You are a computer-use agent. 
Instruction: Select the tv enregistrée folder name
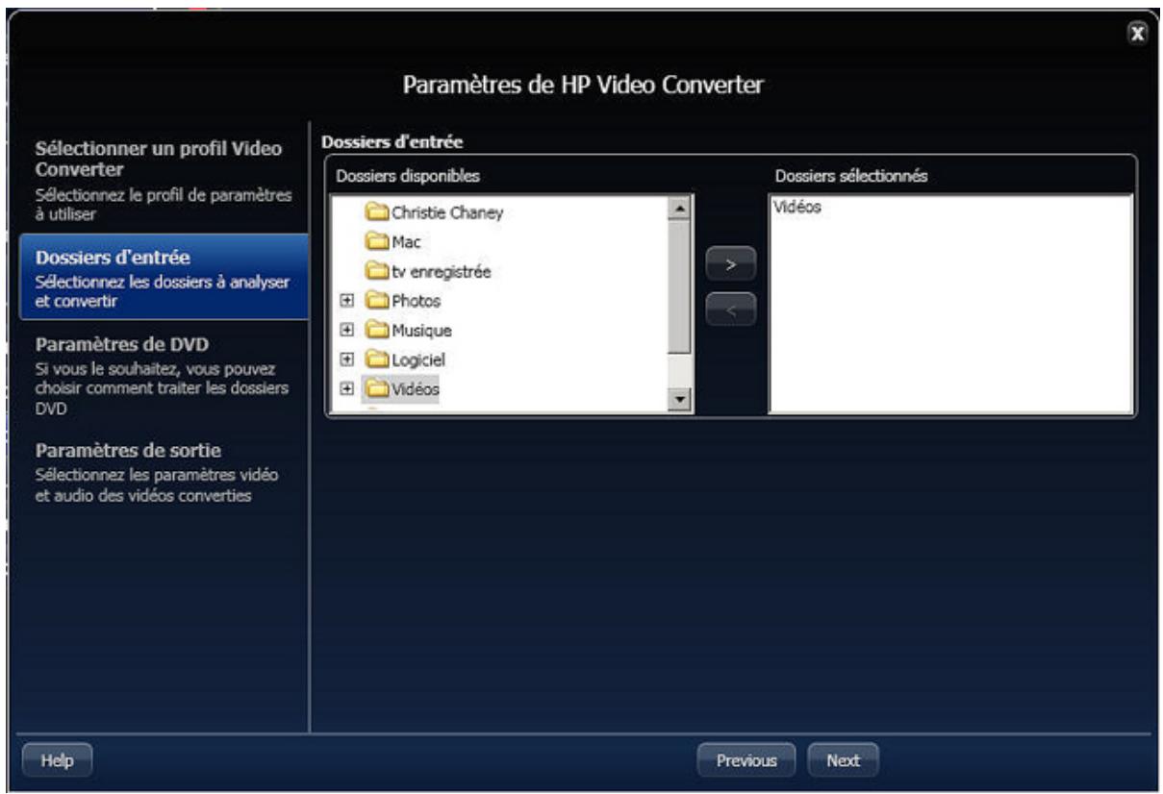[441, 272]
